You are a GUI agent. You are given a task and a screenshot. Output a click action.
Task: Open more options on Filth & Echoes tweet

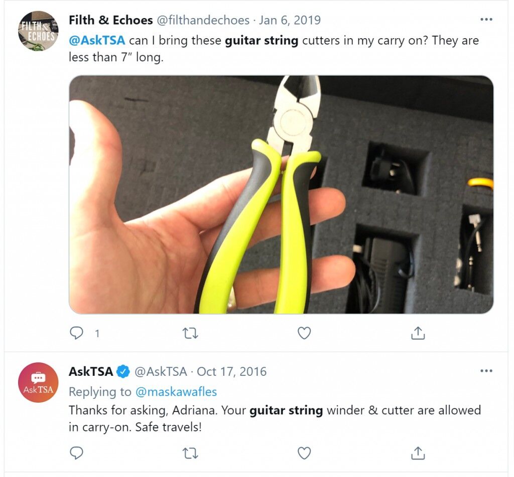(486, 20)
